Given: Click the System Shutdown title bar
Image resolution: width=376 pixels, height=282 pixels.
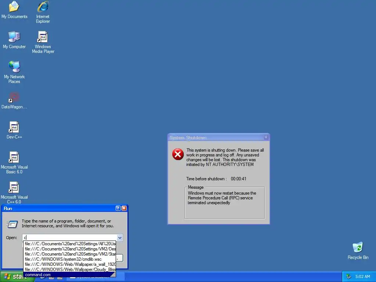Looking at the screenshot, I should pyautogui.click(x=218, y=137).
